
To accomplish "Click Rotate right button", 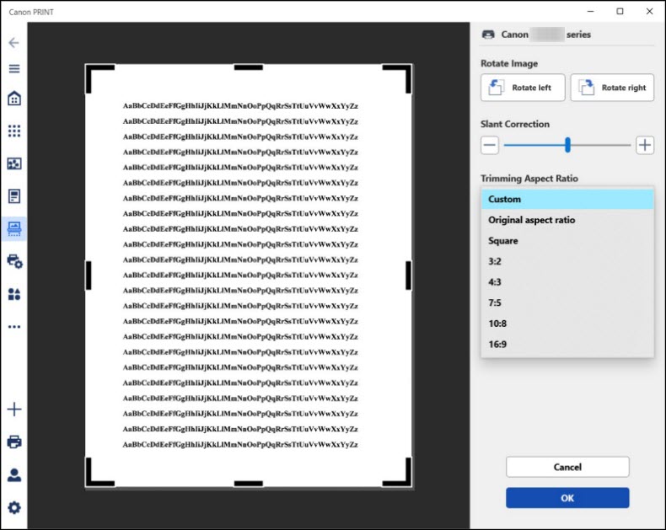I will (612, 88).
